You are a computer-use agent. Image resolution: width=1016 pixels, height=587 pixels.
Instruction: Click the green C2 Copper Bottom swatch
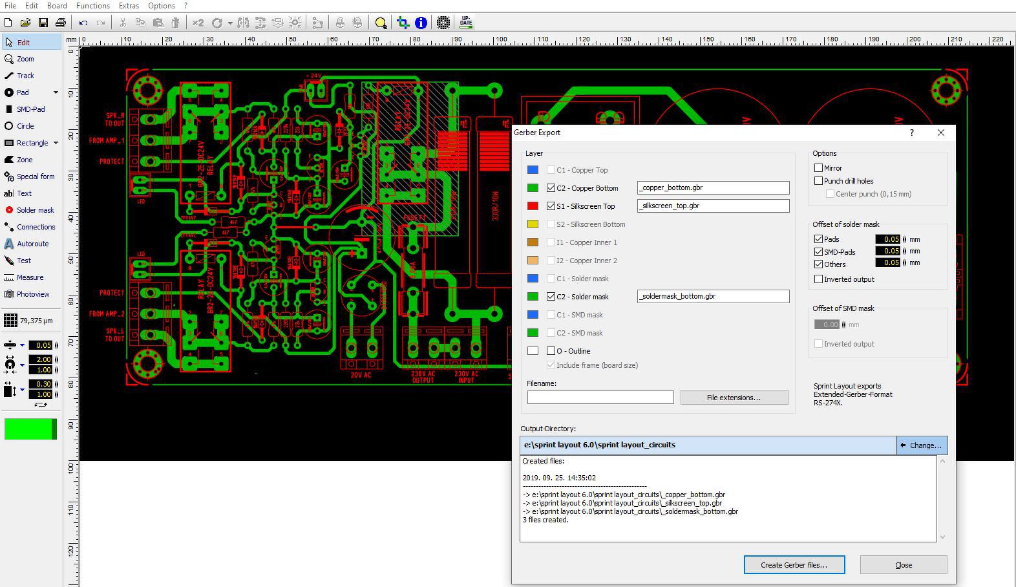[x=533, y=188]
